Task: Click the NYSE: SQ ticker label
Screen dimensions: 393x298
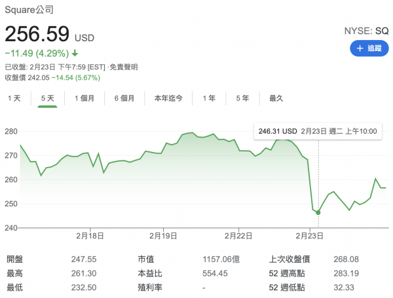Action: (366, 31)
